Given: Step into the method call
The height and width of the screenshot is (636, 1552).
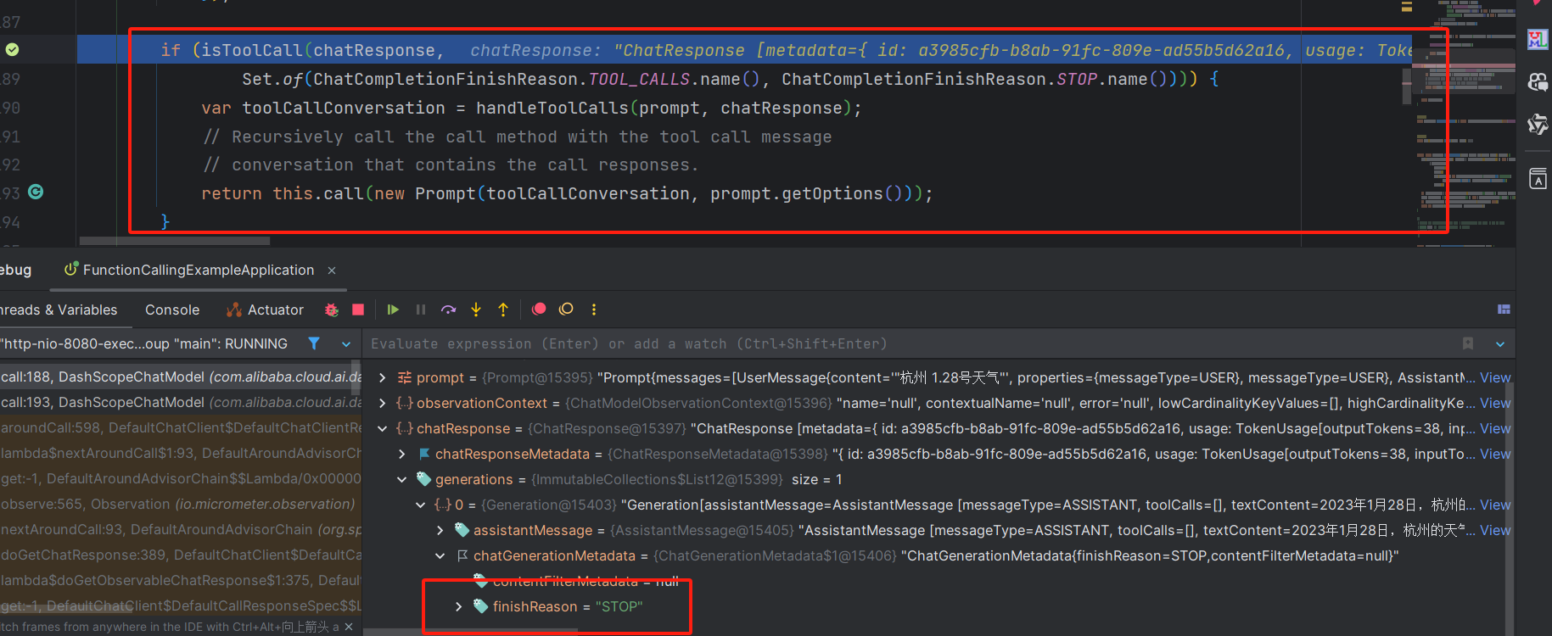Looking at the screenshot, I should [476, 310].
